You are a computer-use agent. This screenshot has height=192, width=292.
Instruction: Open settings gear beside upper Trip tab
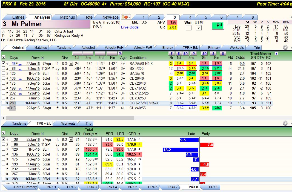(285, 47)
